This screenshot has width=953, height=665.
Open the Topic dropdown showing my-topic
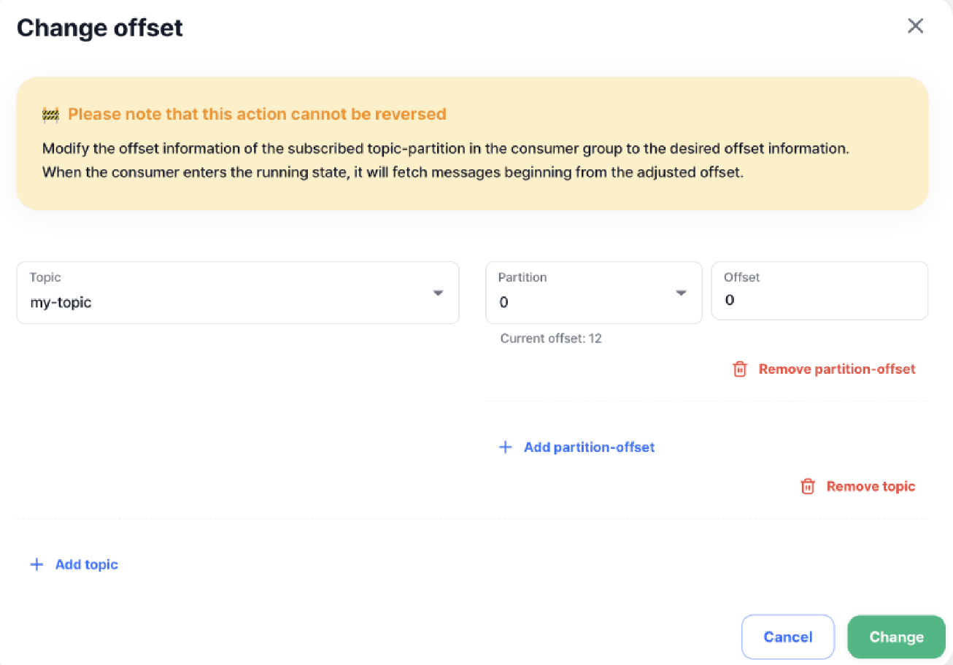click(237, 292)
